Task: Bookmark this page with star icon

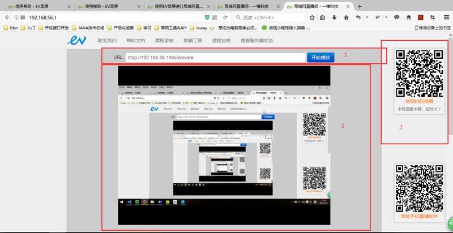Action: click(x=312, y=18)
